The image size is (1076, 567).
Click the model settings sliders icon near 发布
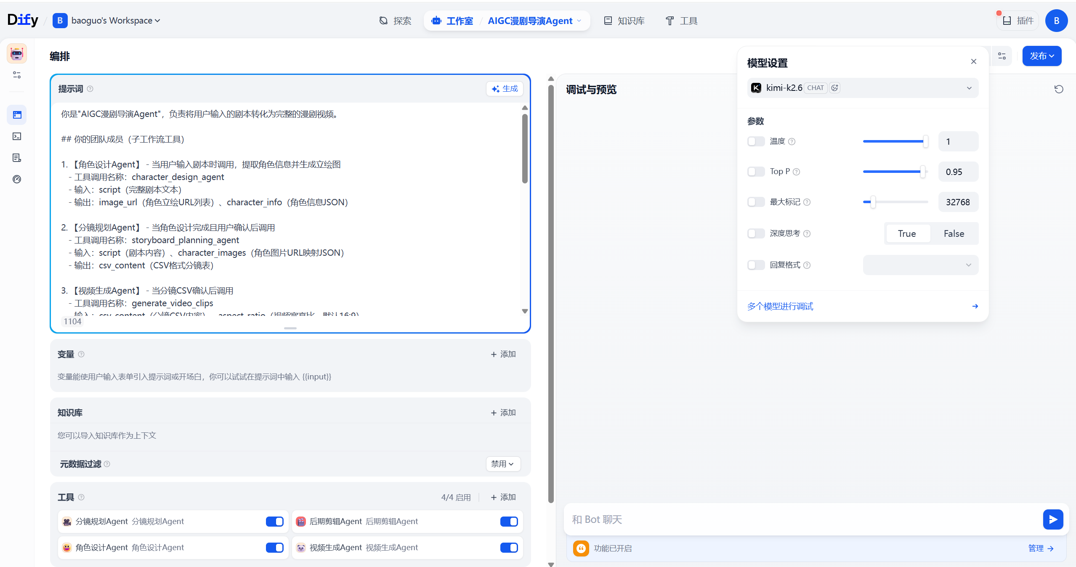[1002, 56]
